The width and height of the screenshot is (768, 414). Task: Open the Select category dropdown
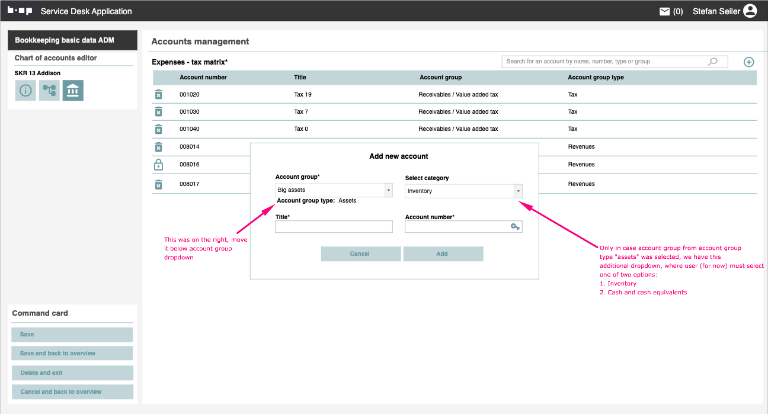pos(518,191)
